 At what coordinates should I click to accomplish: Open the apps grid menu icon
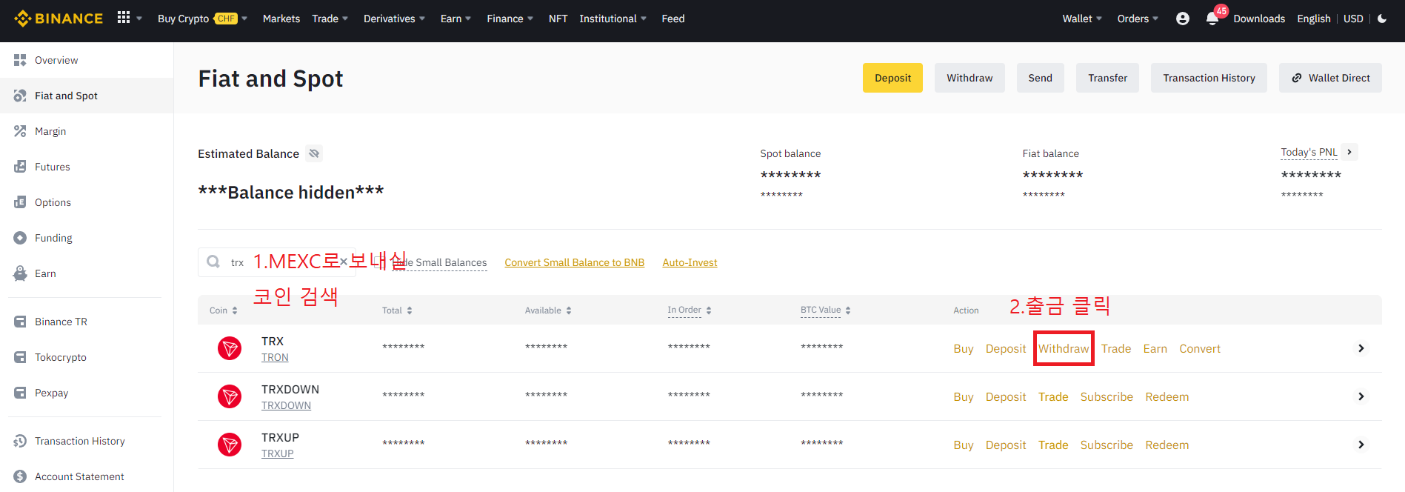point(124,18)
